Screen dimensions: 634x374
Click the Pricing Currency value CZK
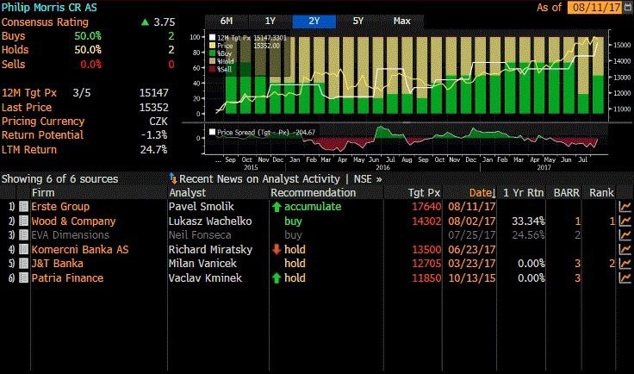(158, 122)
